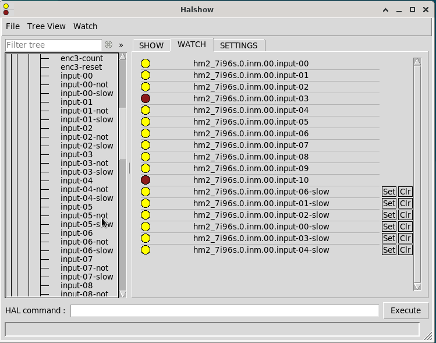This screenshot has width=436, height=343.
Task: Select input-00-not in the tree
Action: point(84,84)
